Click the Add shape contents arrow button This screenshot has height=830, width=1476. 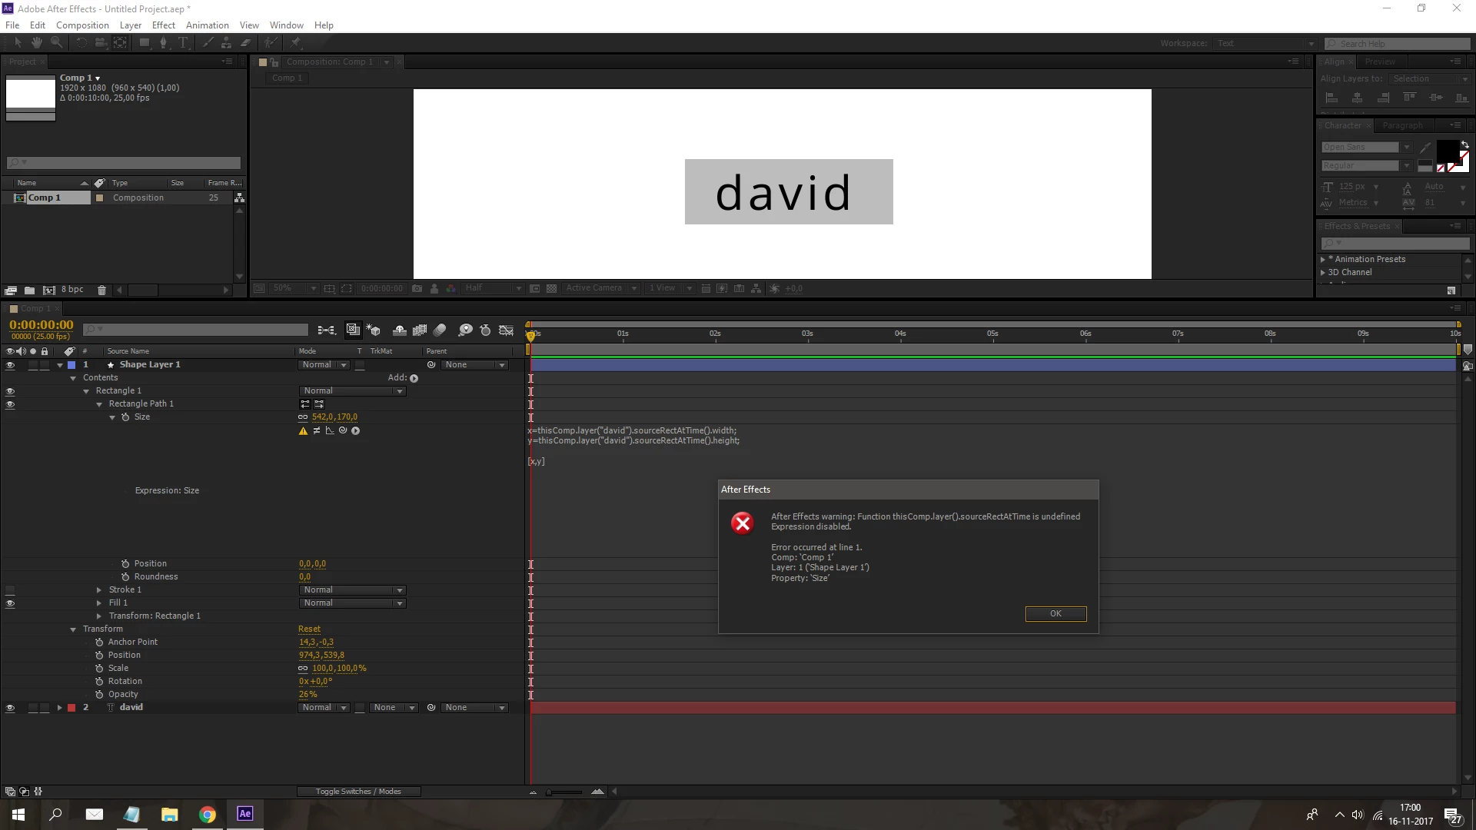coord(414,378)
